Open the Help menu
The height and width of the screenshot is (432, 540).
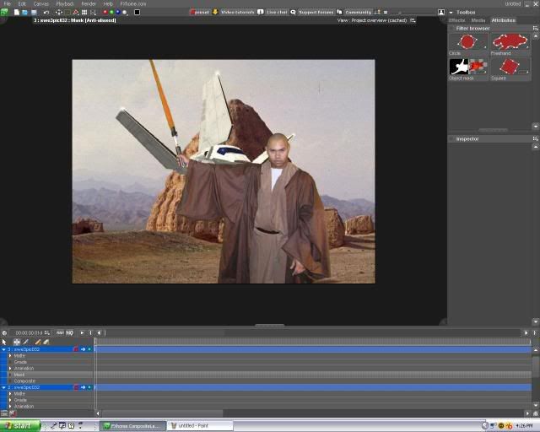[x=108, y=3]
